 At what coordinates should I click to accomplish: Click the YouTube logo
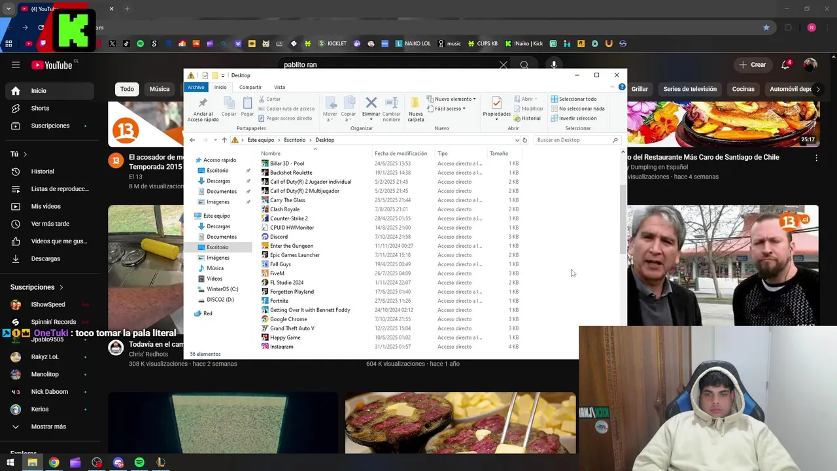(52, 65)
